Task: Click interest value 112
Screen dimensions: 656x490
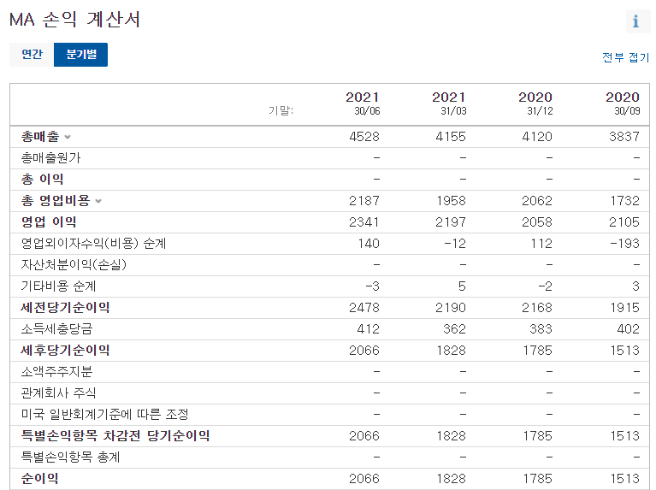Action: click(541, 243)
